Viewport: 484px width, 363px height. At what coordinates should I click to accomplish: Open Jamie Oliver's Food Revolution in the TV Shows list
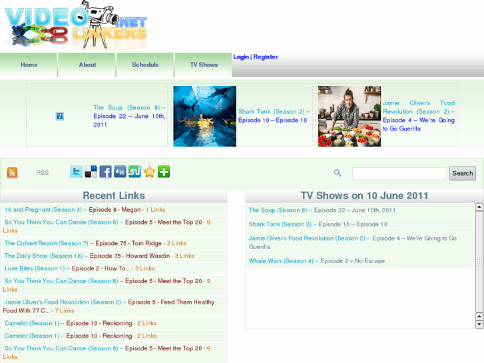[352, 242]
